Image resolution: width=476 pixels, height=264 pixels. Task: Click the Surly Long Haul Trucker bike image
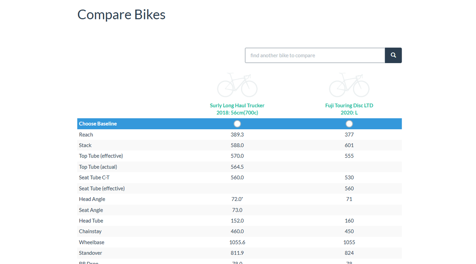(x=237, y=85)
